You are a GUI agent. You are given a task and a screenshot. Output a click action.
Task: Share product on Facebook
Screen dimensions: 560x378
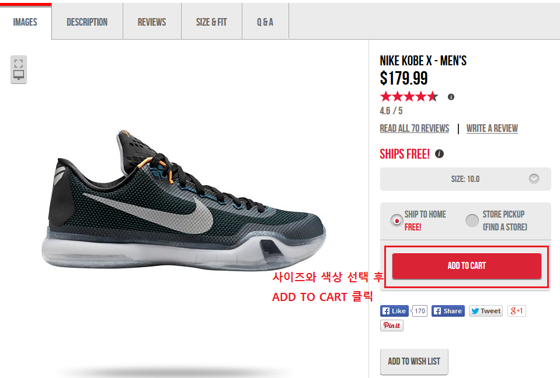[448, 311]
